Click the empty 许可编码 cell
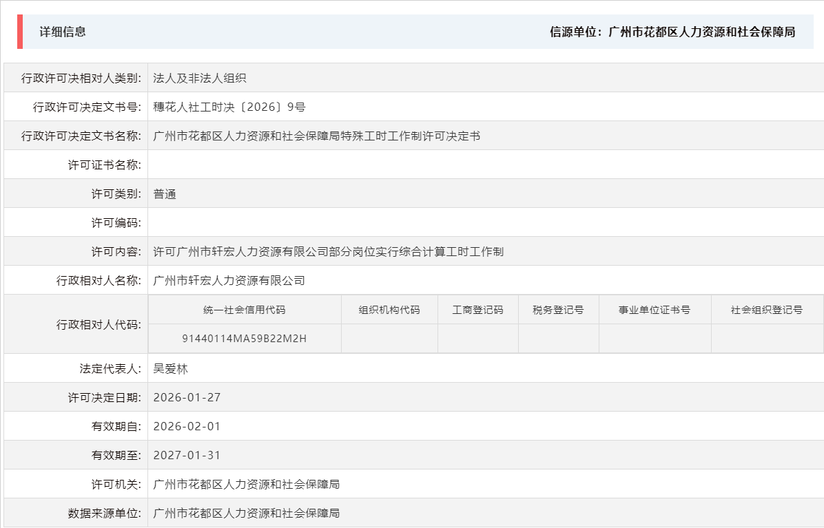The height and width of the screenshot is (528, 824). [x=276, y=222]
